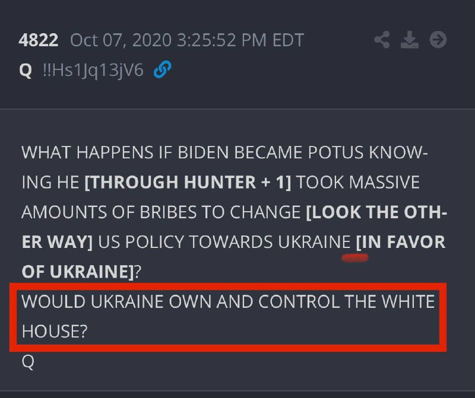Click the line WHAT HAPPENS IF BIDEN BECAME POTUS
The height and width of the screenshot is (398, 475).
tap(224, 152)
